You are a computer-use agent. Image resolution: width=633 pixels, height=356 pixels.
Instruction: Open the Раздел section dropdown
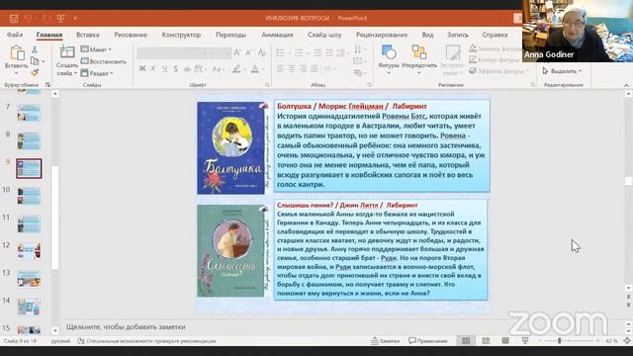97,73
